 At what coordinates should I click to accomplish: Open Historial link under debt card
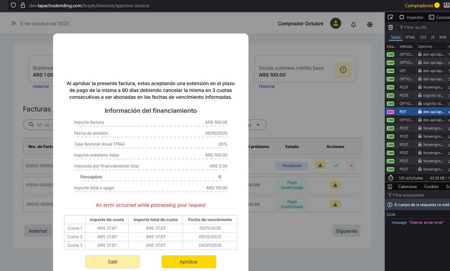pyautogui.click(x=267, y=86)
